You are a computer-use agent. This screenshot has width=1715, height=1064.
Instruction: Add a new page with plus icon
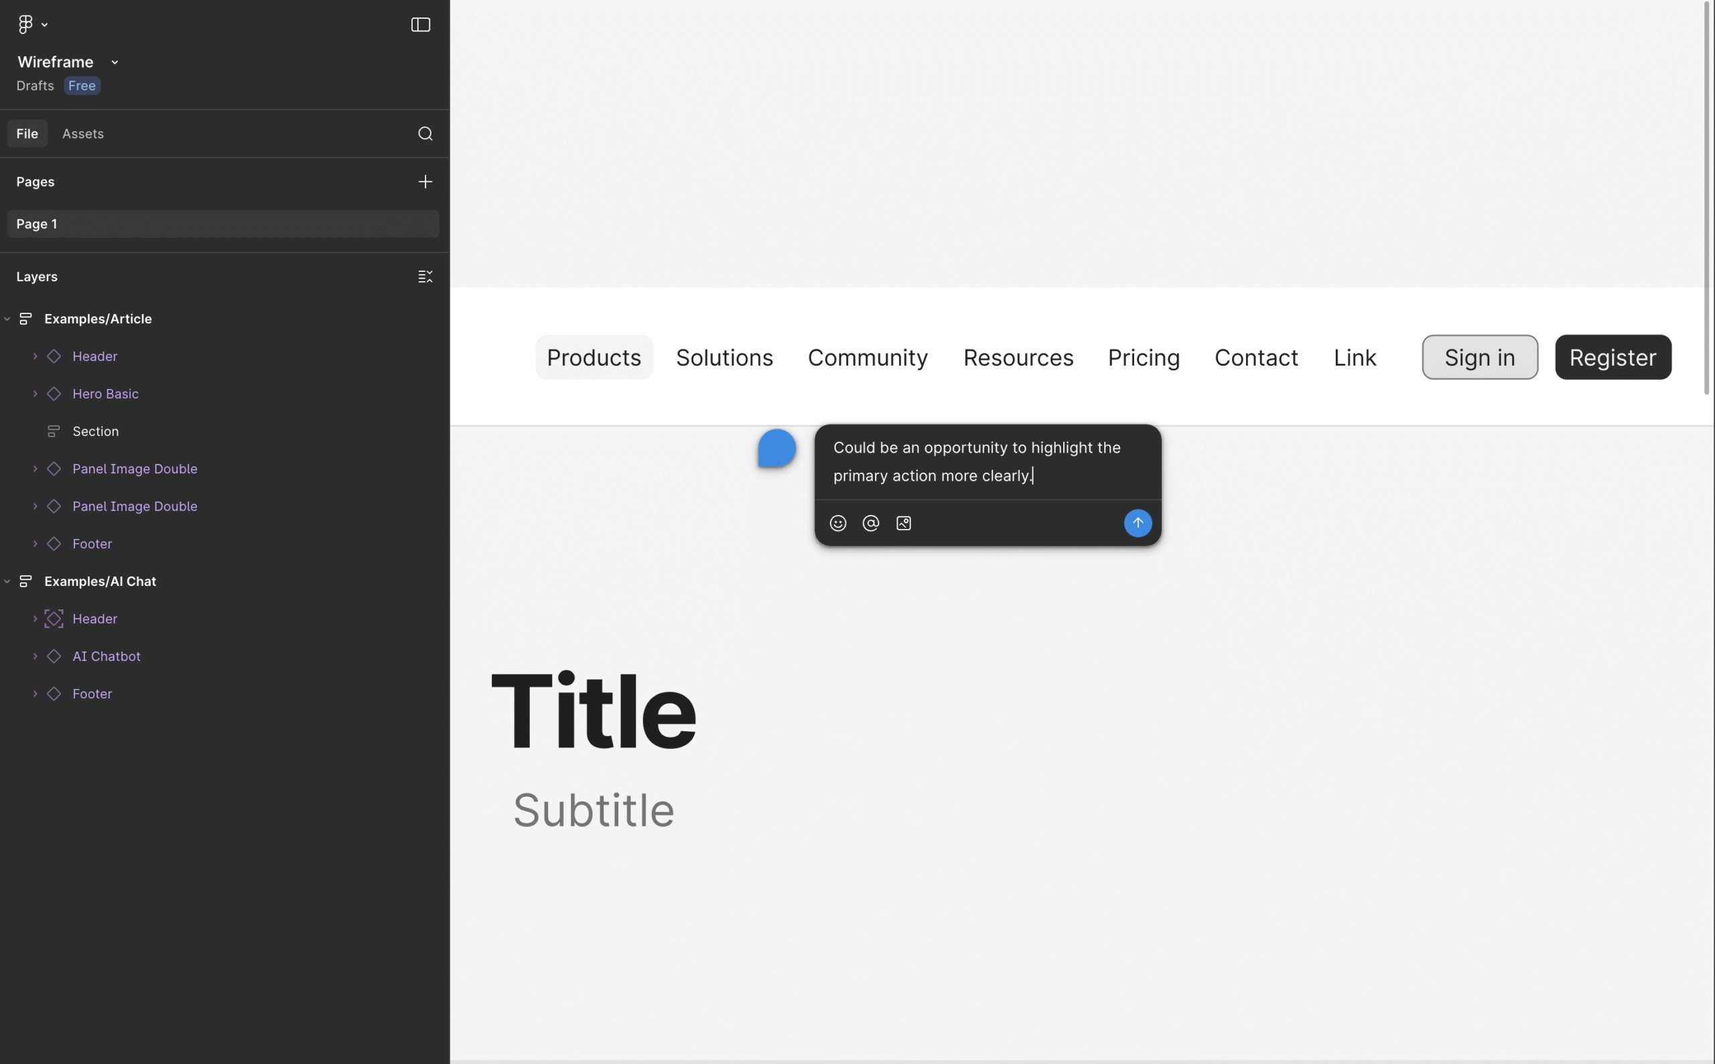425,181
